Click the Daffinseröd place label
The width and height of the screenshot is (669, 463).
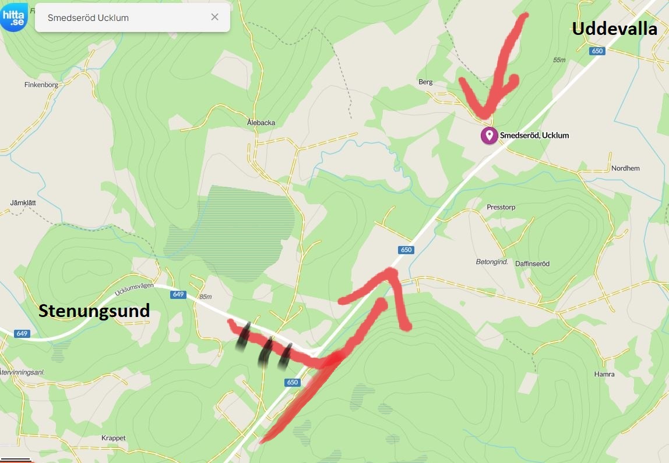click(x=532, y=263)
